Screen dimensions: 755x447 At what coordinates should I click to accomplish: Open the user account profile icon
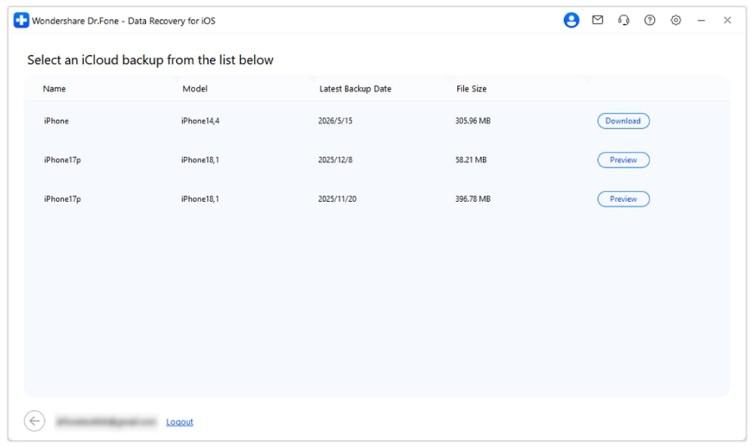point(571,20)
